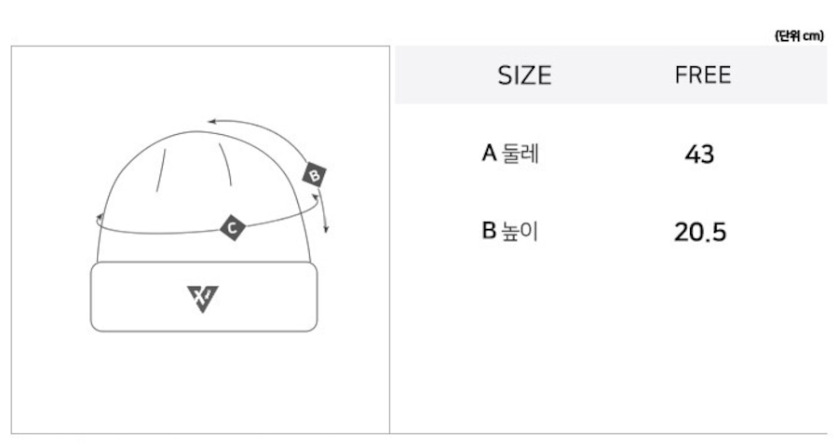Click the circumference ellipse line near C
The image size is (838, 445).
(x=160, y=232)
